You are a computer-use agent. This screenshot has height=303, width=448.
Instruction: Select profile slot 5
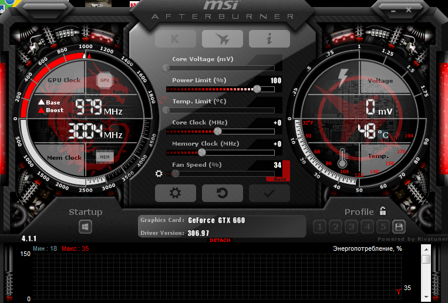(x=383, y=227)
